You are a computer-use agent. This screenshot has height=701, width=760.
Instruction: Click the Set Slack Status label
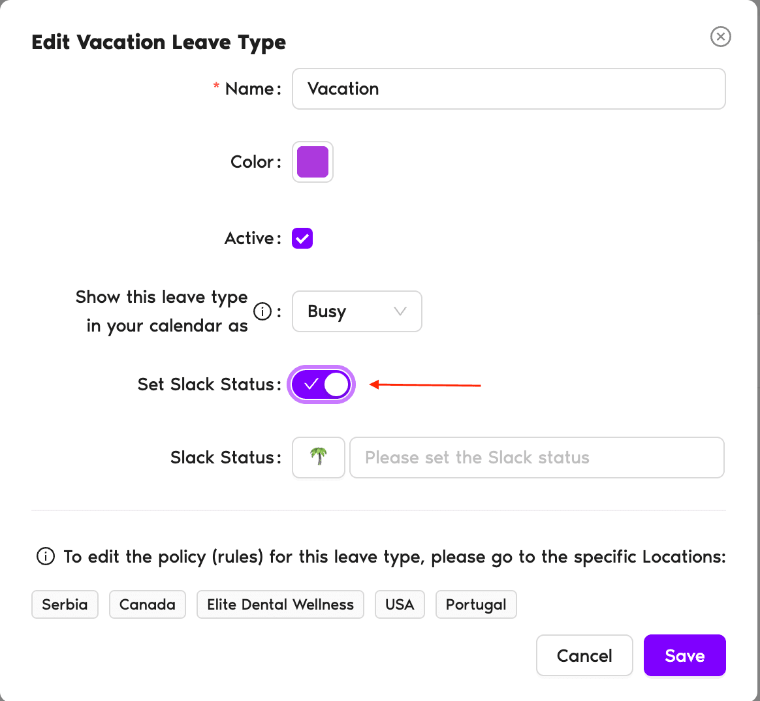pos(206,384)
